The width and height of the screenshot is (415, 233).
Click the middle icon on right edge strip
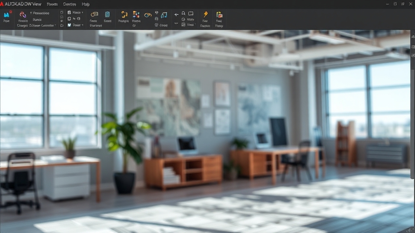413,47
